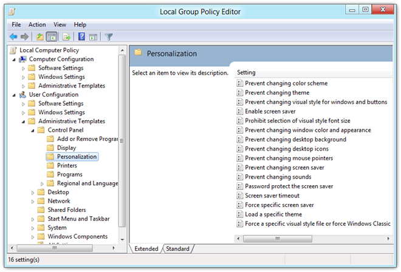Click the tree pane horizontal scrollbar left arrow
This screenshot has height=272, width=401.
12,248
